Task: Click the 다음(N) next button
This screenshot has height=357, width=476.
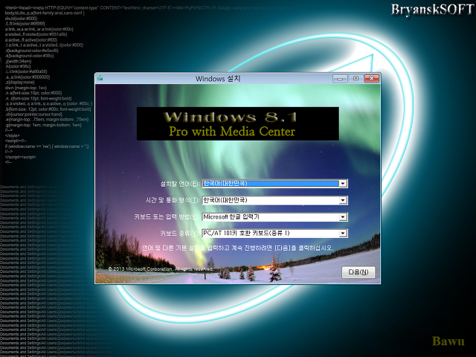Action: (358, 272)
